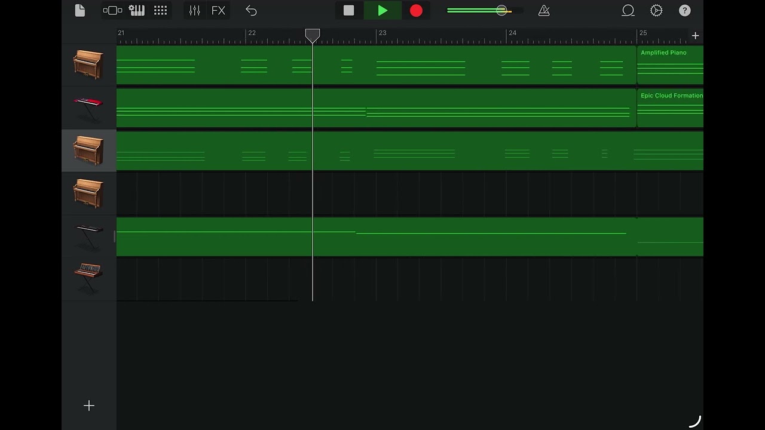
Task: Open the sound browser view button
Action: pos(112,11)
